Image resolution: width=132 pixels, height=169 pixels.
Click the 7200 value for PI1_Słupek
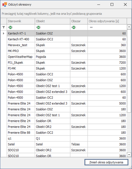[x=123, y=63]
